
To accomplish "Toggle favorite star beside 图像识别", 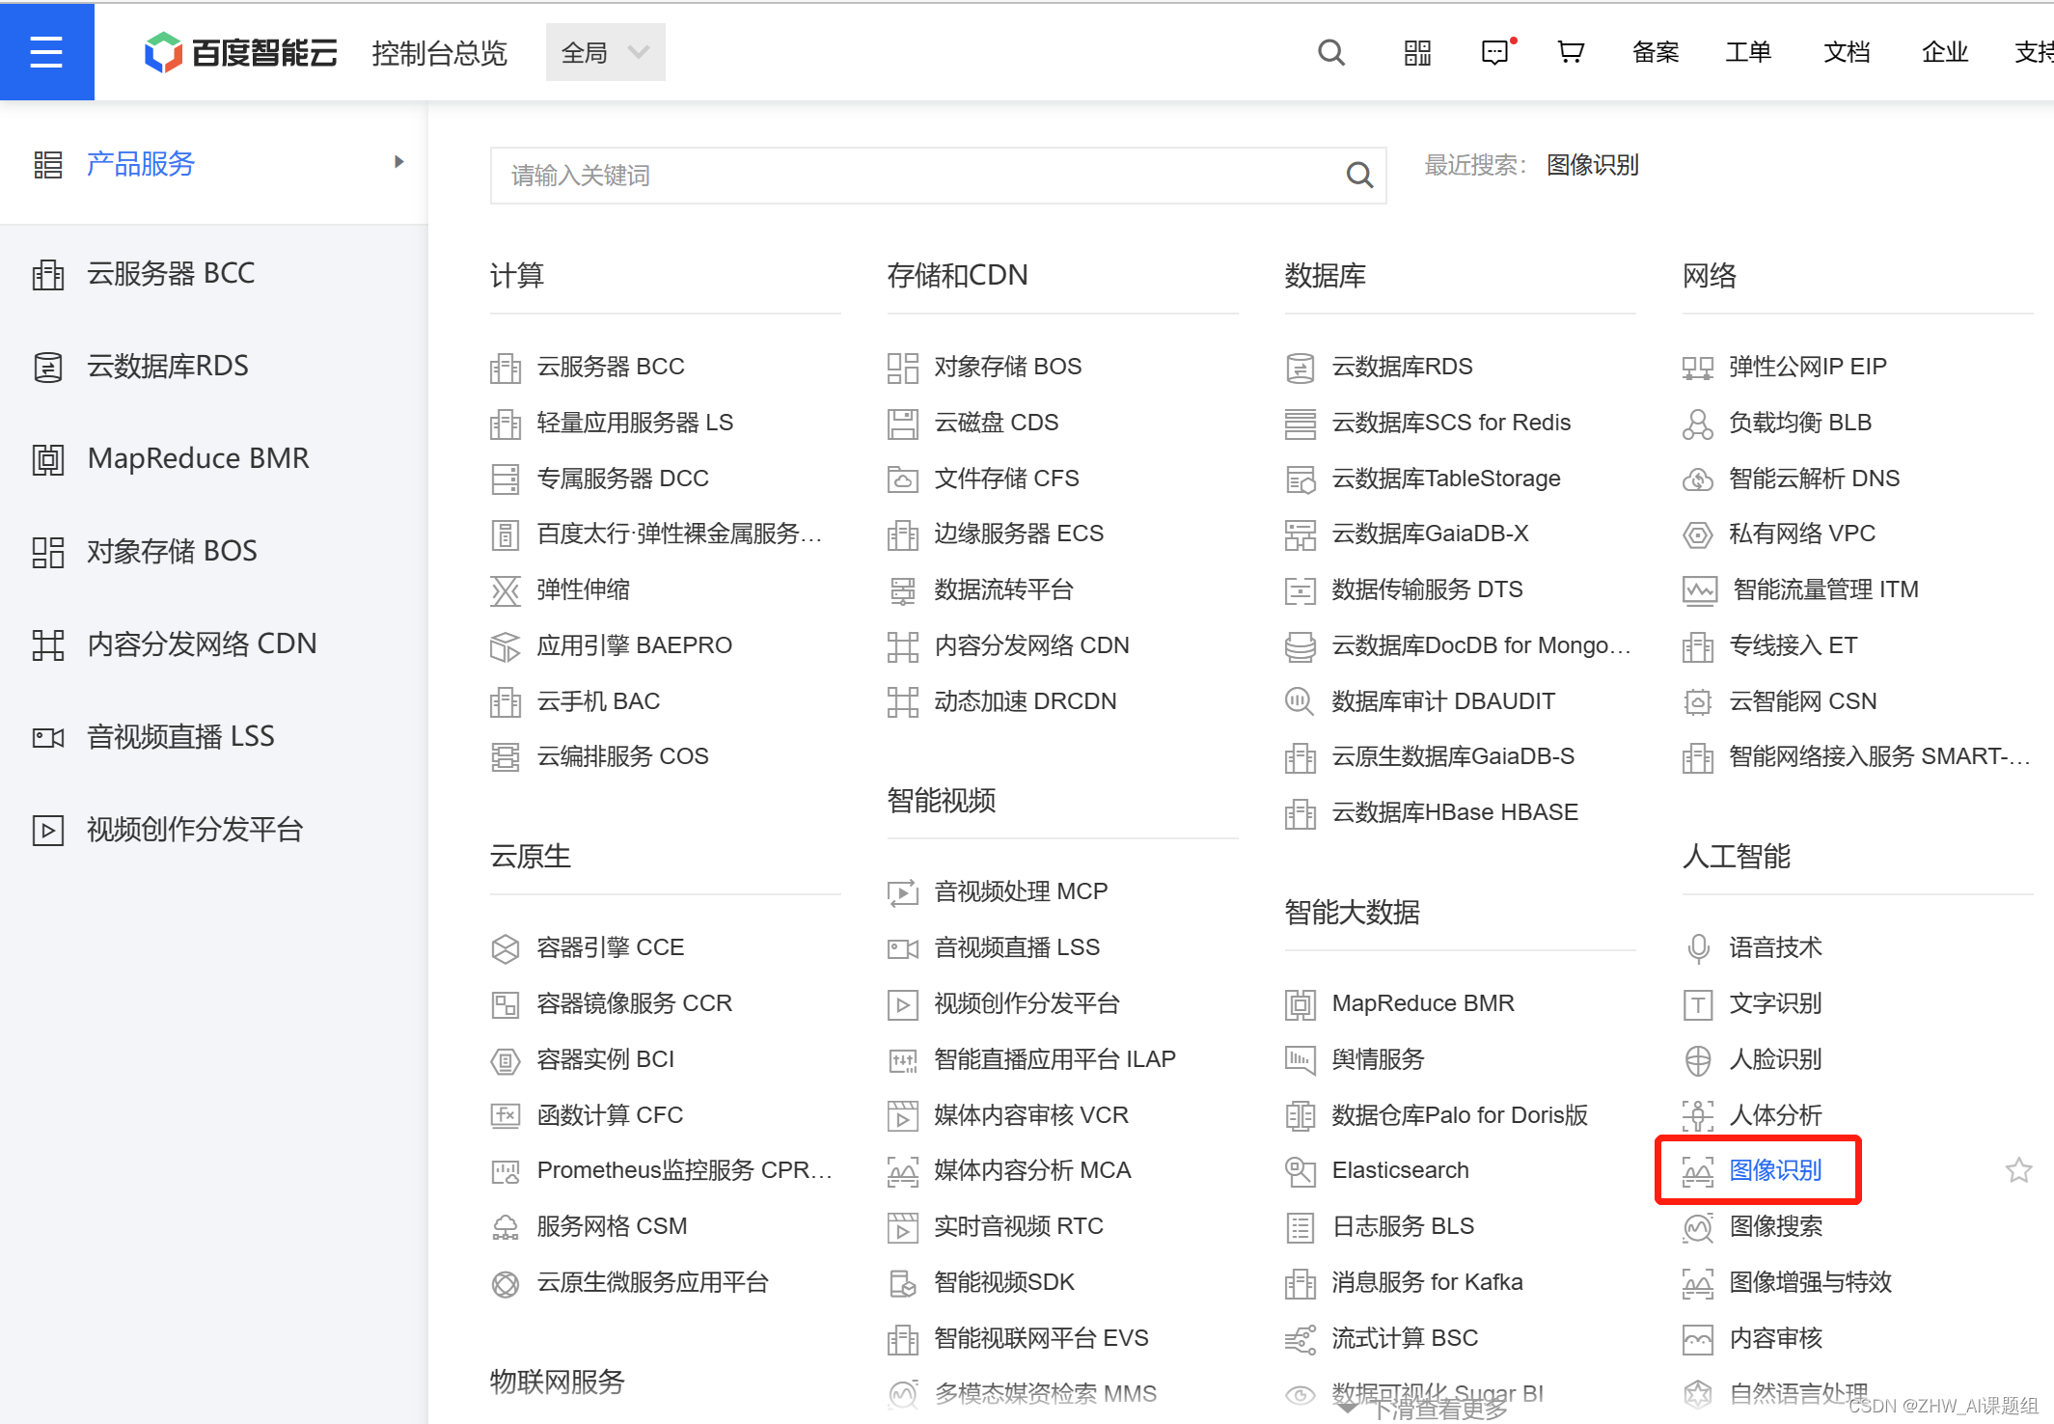I will coord(2017,1170).
